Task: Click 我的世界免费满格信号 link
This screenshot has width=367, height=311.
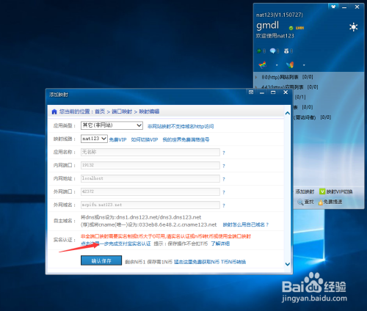Action: point(186,139)
